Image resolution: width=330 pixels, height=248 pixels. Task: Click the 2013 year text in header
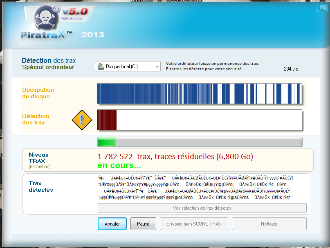93,35
